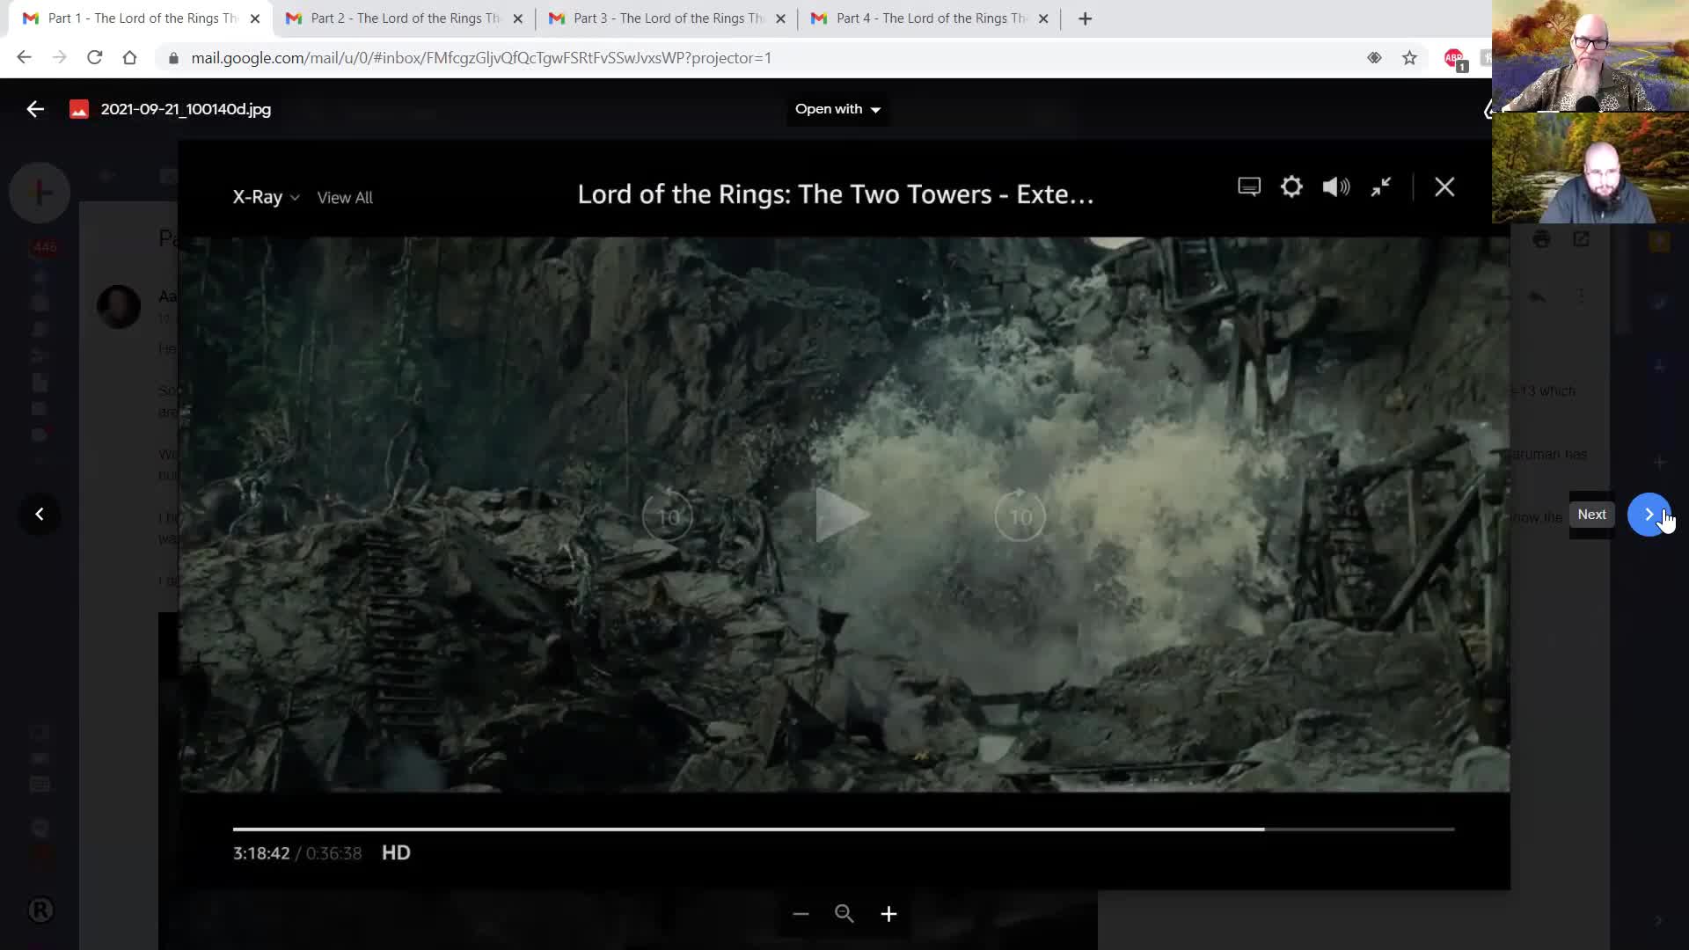This screenshot has width=1689, height=950.
Task: Click the HD label in the image
Action: point(396,852)
